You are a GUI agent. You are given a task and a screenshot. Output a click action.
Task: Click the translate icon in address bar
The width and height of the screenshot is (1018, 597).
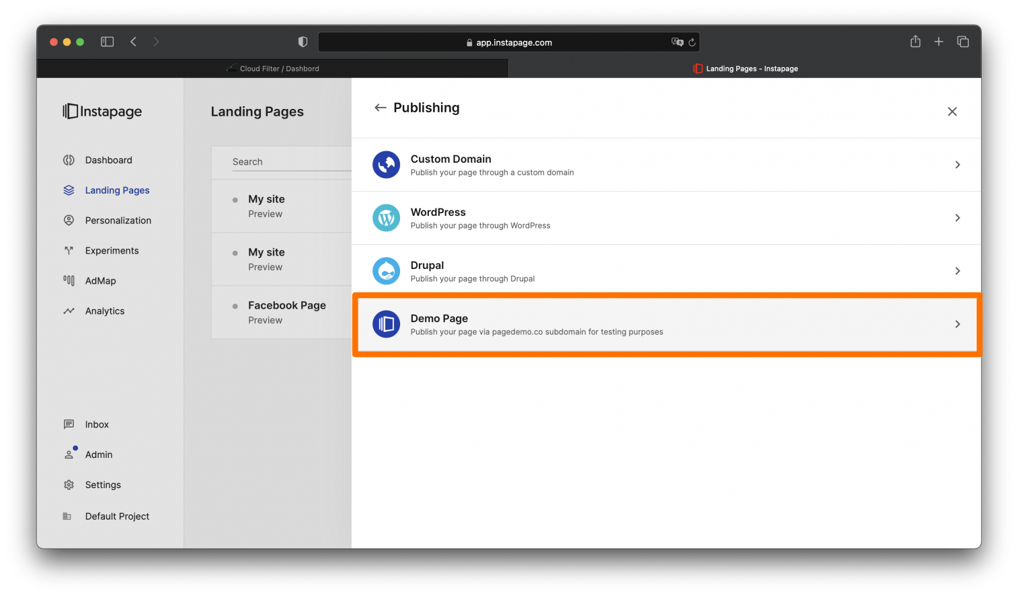677,42
